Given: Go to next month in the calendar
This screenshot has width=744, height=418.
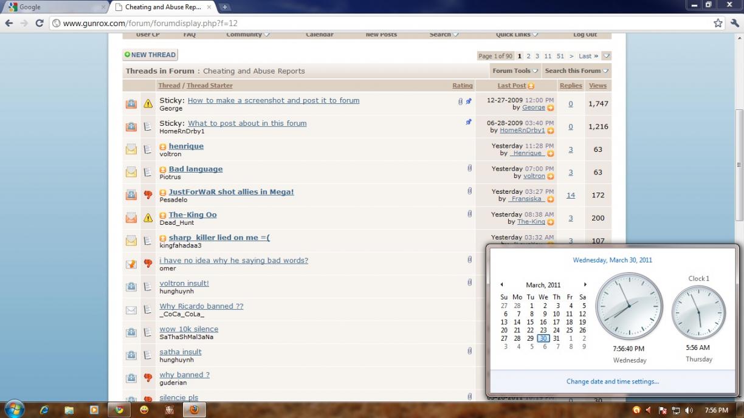Looking at the screenshot, I should click(585, 284).
